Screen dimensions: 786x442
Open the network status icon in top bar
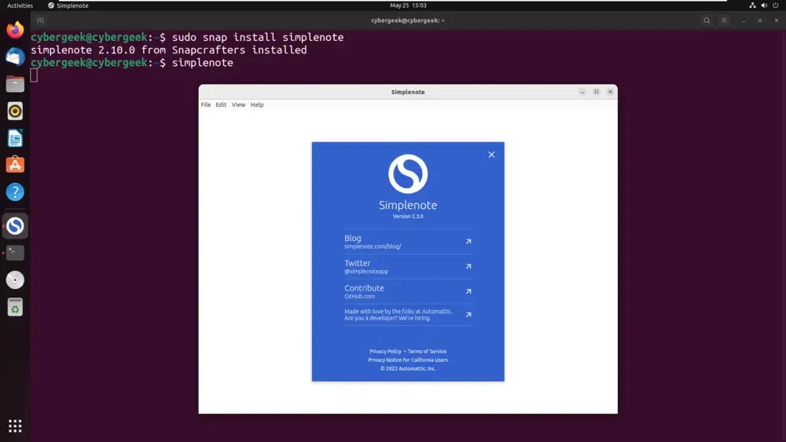point(752,5)
